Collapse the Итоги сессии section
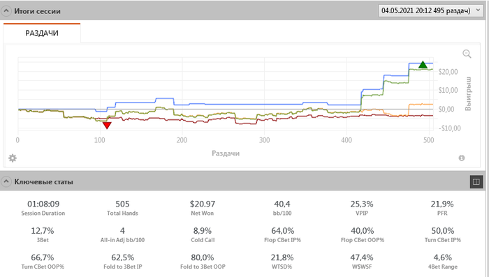 [x=6, y=11]
